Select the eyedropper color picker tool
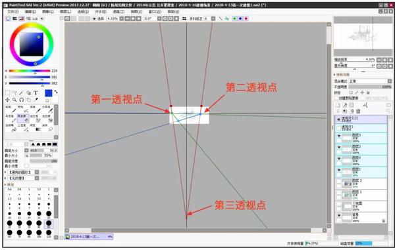Screen dimensions: 395x250 pyautogui.click(x=36, y=100)
